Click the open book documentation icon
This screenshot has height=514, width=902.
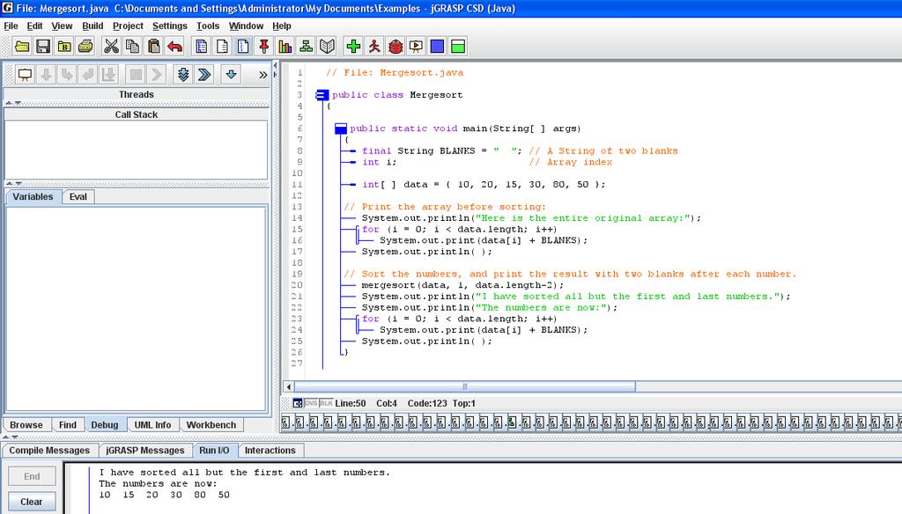pos(328,46)
